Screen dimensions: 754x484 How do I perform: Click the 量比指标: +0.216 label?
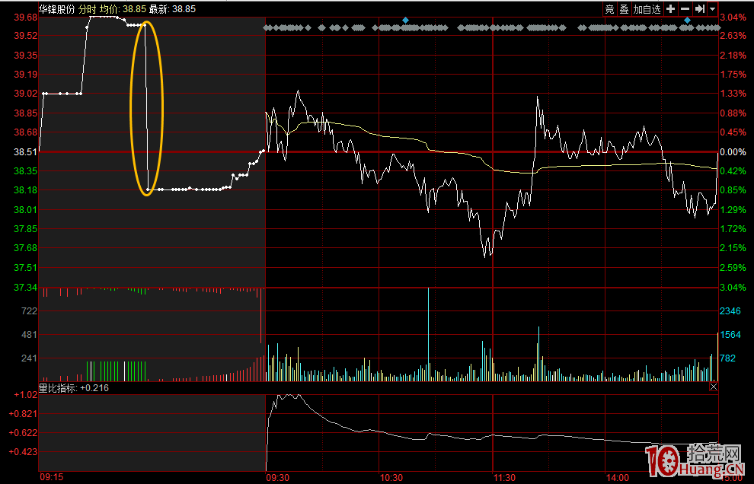click(x=74, y=388)
